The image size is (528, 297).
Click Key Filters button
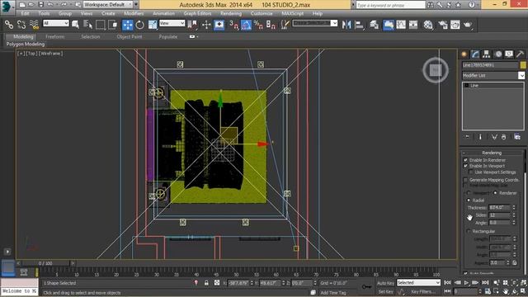[422, 291]
